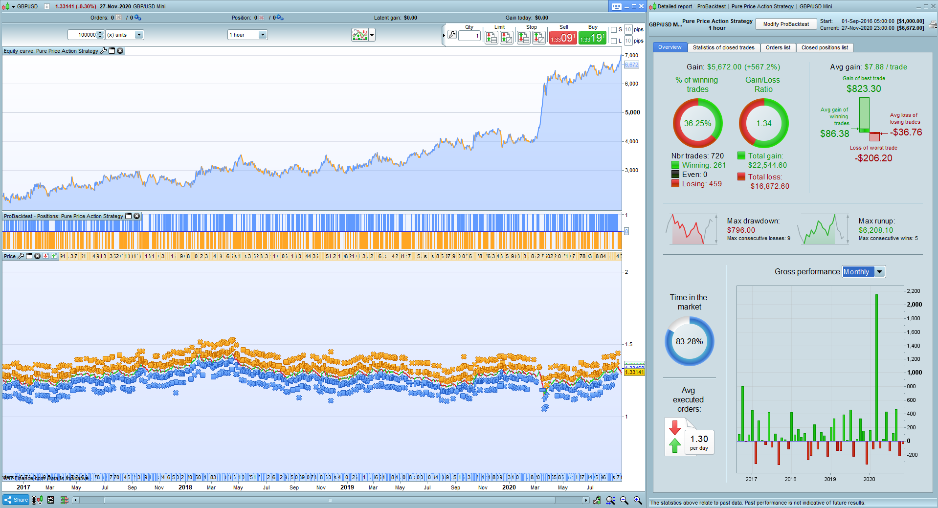
Task: Click the zoom-in magnifier at bottom right
Action: [637, 500]
